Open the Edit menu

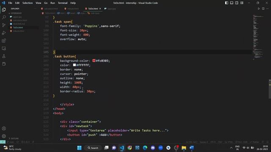click(17, 3)
